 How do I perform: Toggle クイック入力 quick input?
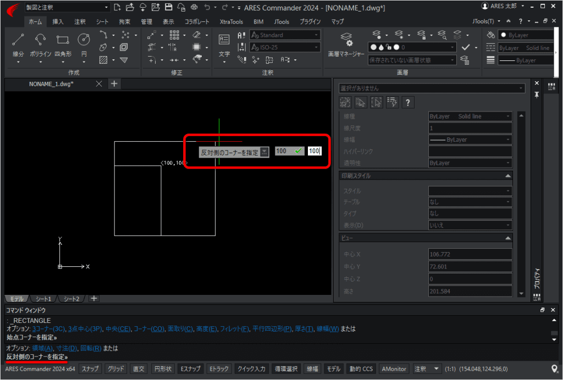pyautogui.click(x=251, y=368)
